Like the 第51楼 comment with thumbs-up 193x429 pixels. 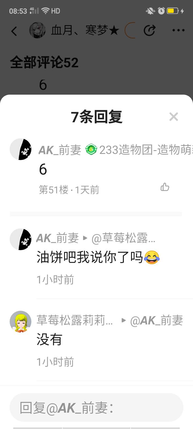165,187
